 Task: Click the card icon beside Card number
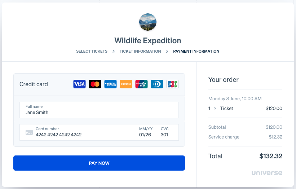point(29,132)
